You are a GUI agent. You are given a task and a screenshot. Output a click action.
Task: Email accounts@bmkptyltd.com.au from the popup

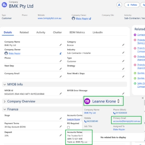(x=126, y=121)
